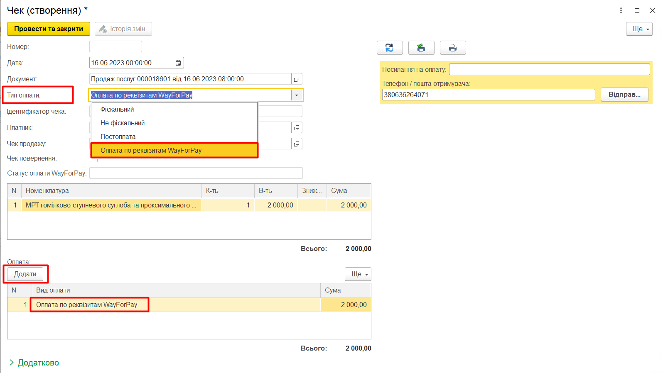The width and height of the screenshot is (663, 373).
Task: Click the Відправ... send button
Action: (x=624, y=95)
